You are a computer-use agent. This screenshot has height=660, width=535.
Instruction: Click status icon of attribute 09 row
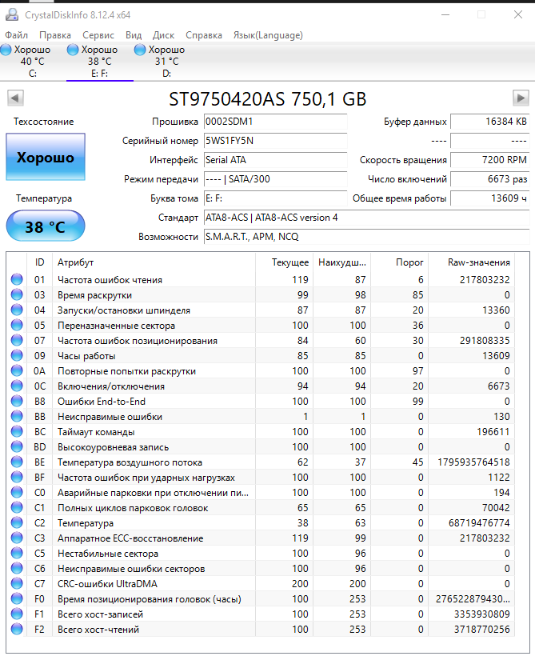pyautogui.click(x=17, y=356)
